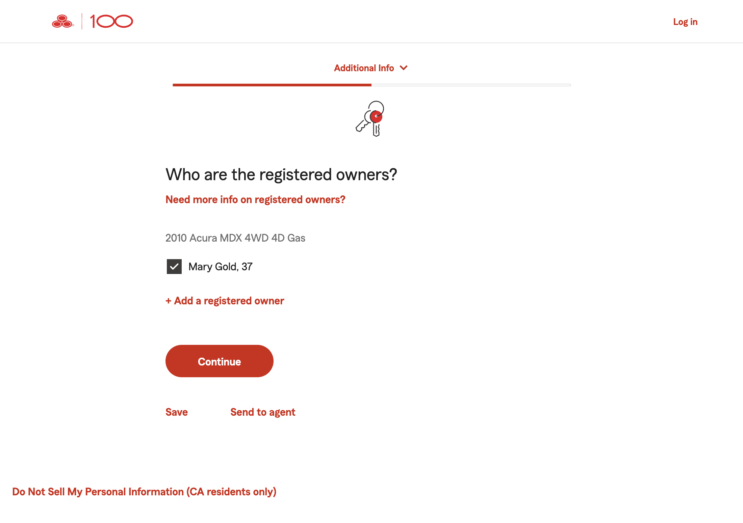Open Need more info on registered owners
743x523 pixels.
coord(255,199)
